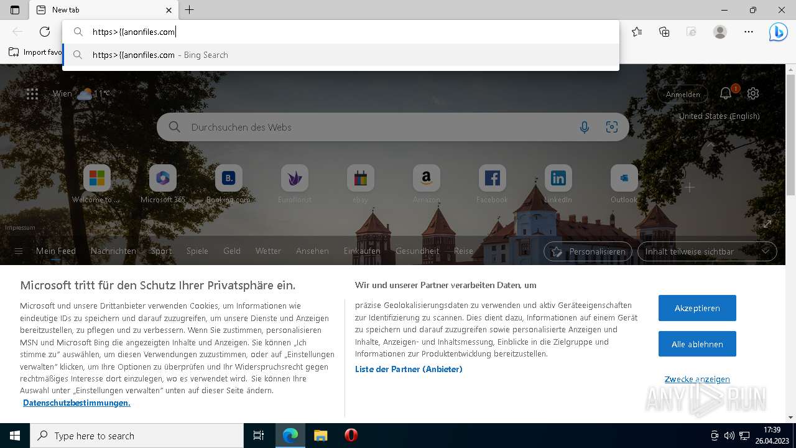This screenshot has width=796, height=448.
Task: Launch Opera from the taskbar
Action: point(351,436)
